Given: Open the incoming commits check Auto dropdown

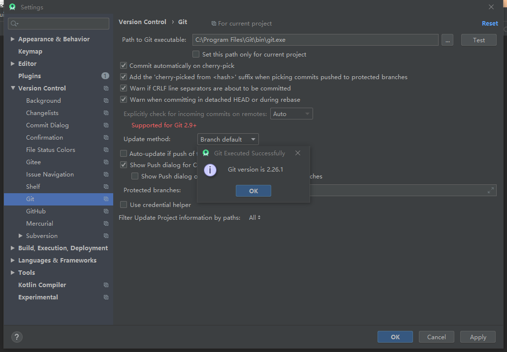Looking at the screenshot, I should [x=291, y=114].
